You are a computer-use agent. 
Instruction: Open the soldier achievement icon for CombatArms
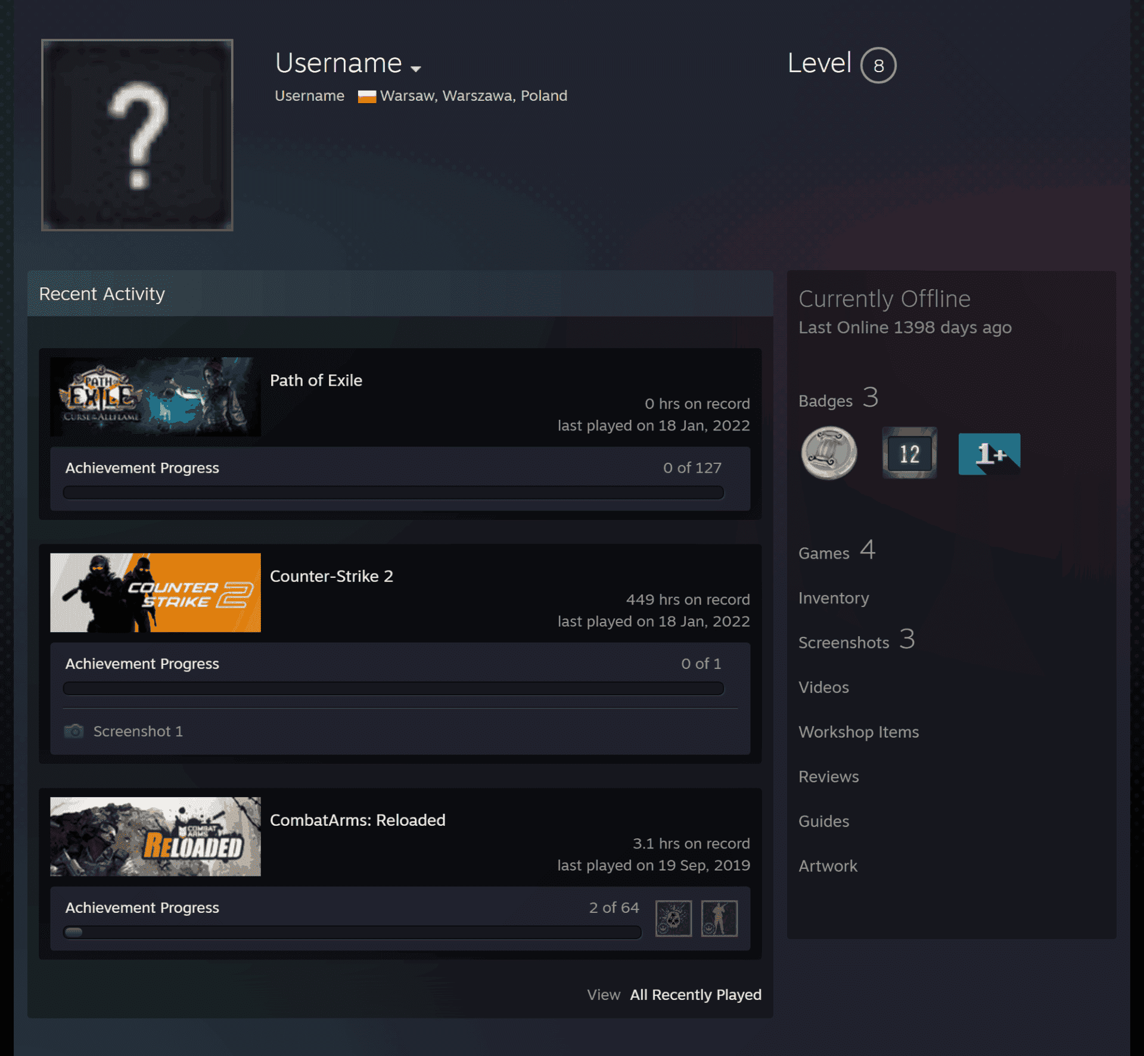pos(719,918)
